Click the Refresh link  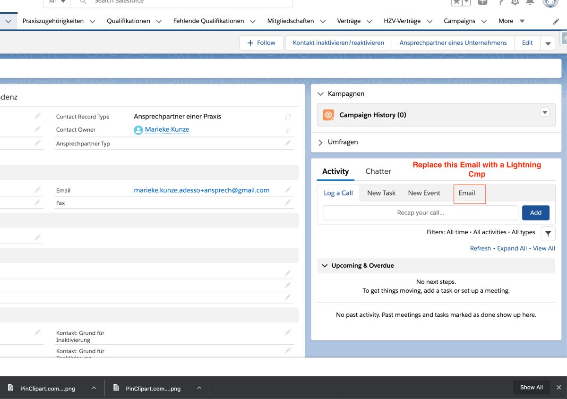[481, 248]
